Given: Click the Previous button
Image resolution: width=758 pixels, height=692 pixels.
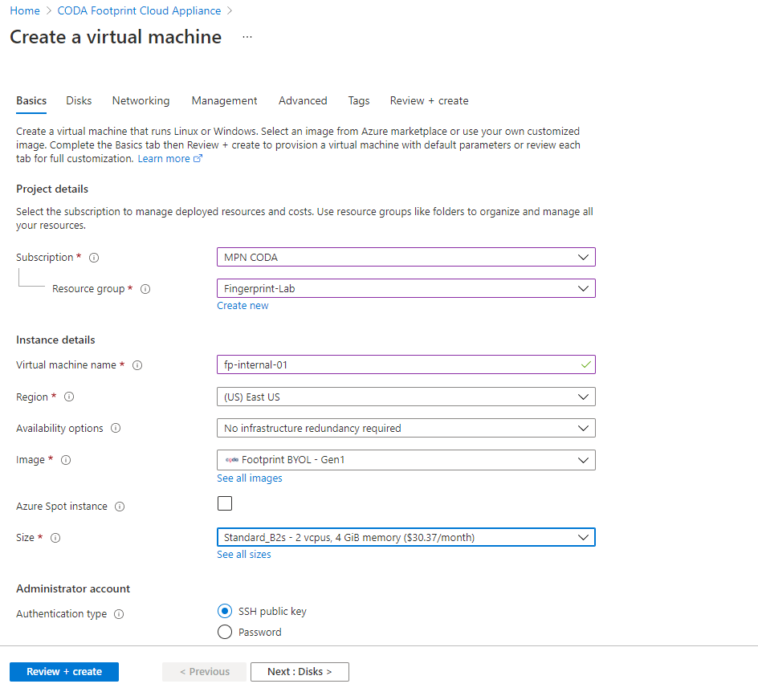Looking at the screenshot, I should coord(205,672).
